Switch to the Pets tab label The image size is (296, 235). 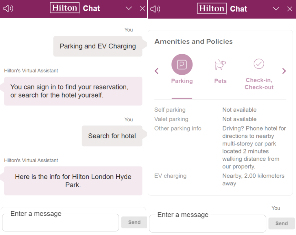click(220, 81)
